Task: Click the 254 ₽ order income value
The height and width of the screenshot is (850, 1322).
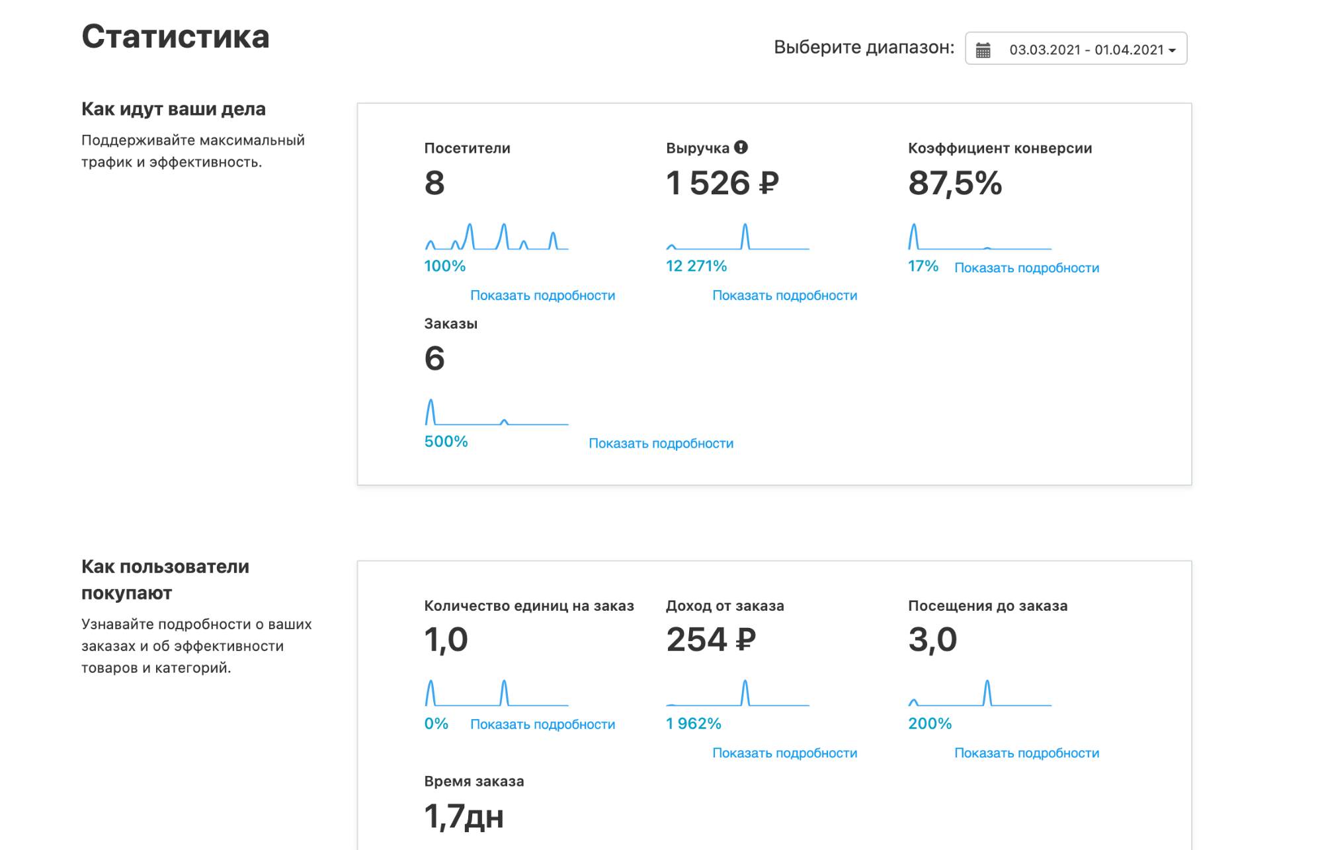Action: [x=711, y=640]
